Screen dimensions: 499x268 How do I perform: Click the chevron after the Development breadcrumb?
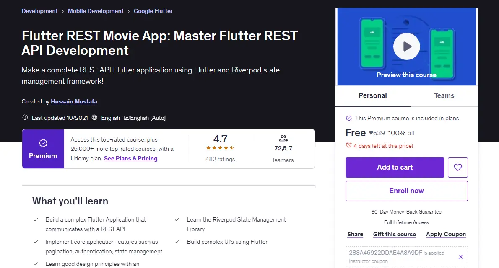coord(63,11)
